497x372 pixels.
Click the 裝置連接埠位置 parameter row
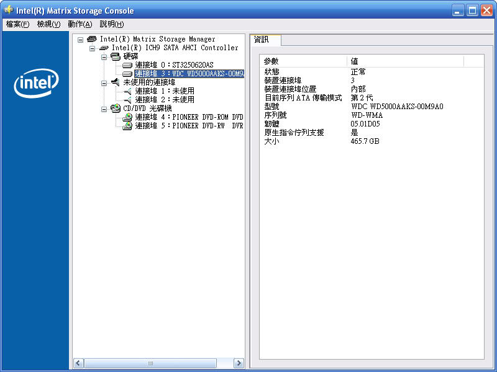(372, 89)
